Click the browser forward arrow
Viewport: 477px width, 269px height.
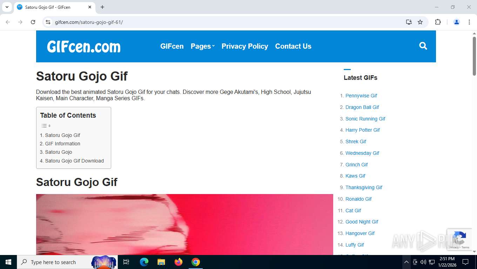tap(20, 22)
